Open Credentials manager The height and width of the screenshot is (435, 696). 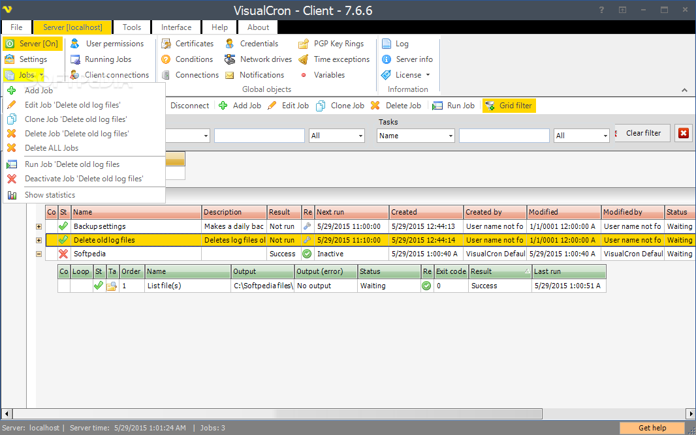251,44
